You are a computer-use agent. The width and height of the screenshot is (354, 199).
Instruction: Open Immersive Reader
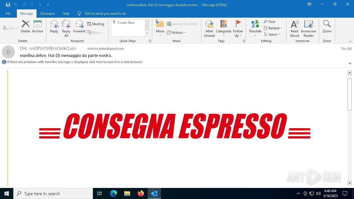pos(308,28)
